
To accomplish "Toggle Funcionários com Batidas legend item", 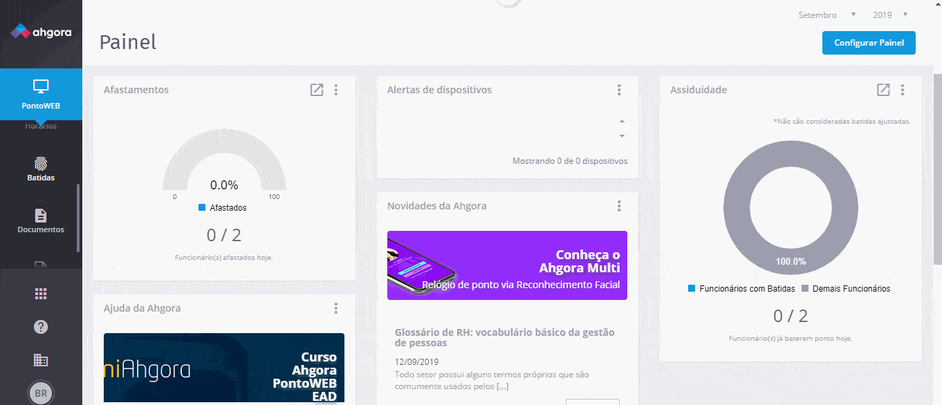I will click(741, 289).
